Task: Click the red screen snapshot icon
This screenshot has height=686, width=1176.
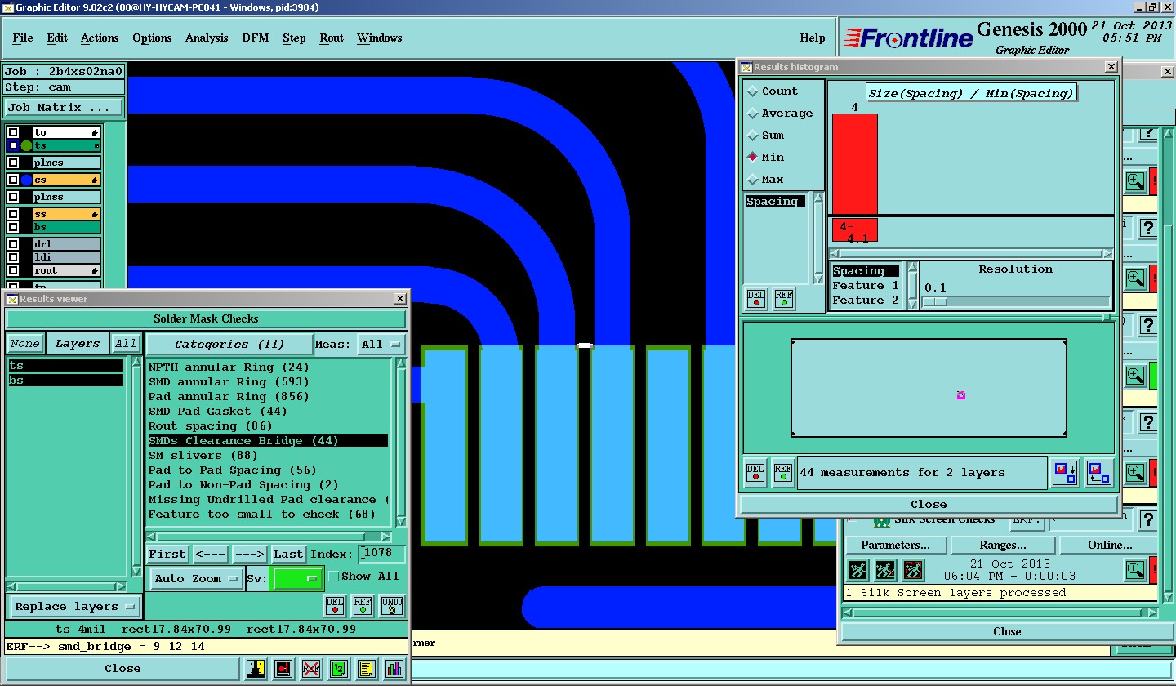Action: coord(283,669)
